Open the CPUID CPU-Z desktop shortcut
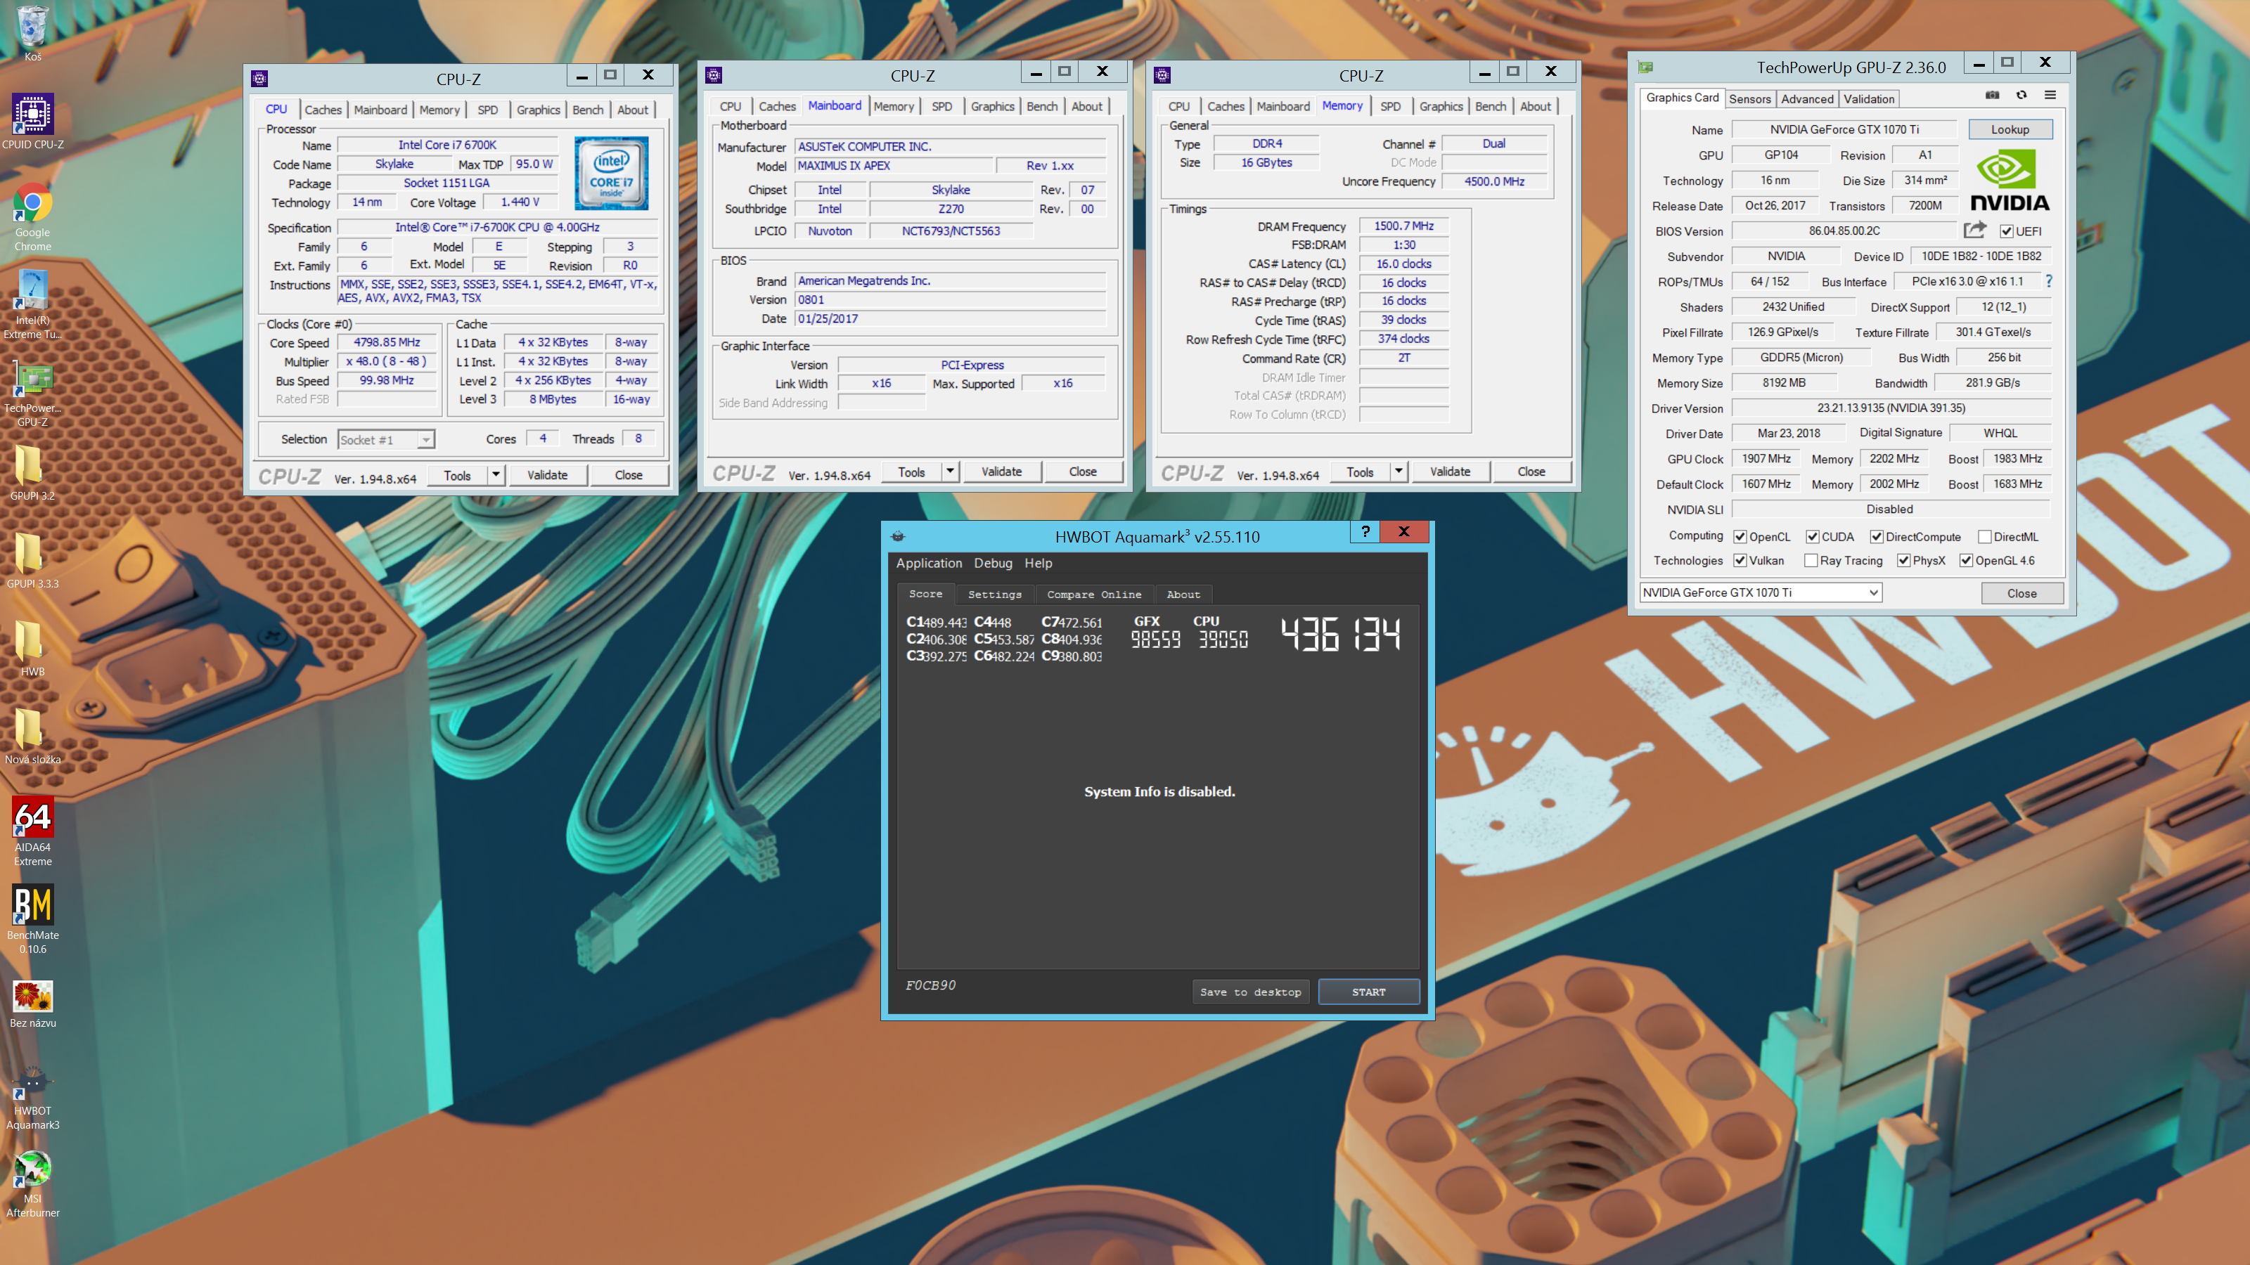2250x1265 pixels. (x=32, y=122)
